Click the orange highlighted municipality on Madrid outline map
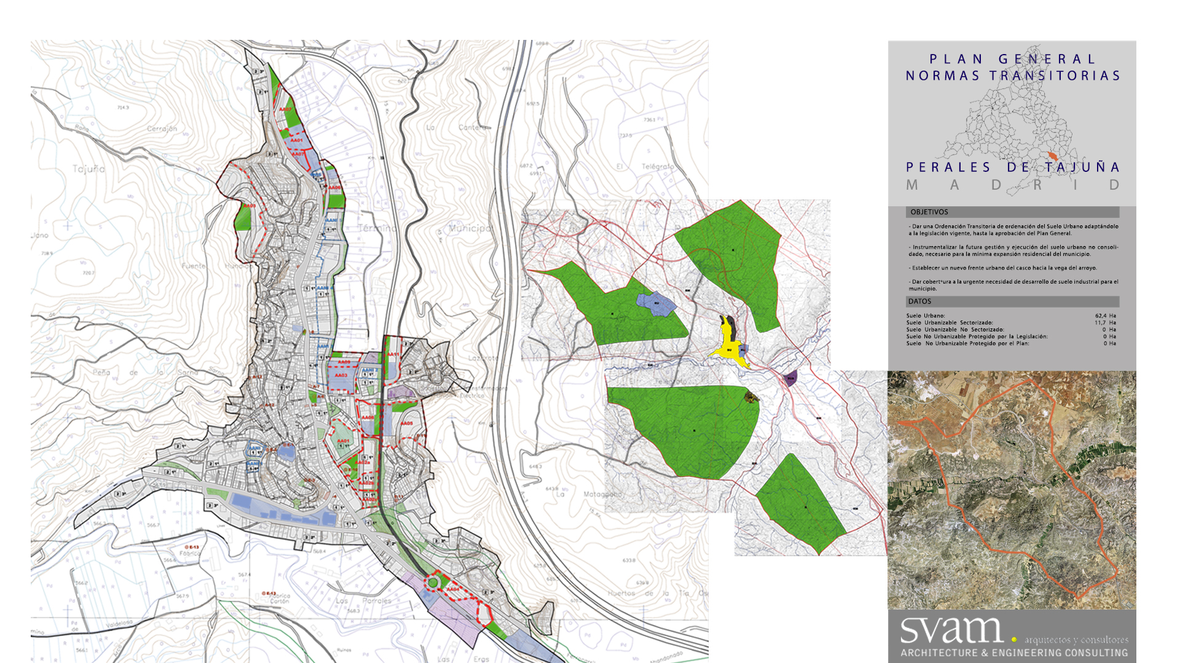 click(x=1053, y=157)
